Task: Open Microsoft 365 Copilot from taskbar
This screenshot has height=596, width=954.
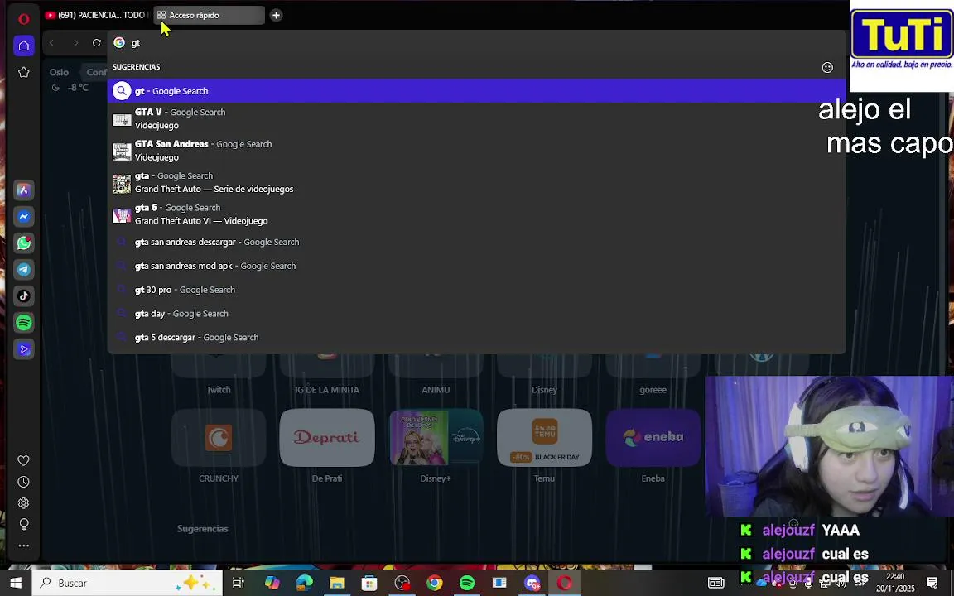Action: pyautogui.click(x=272, y=583)
